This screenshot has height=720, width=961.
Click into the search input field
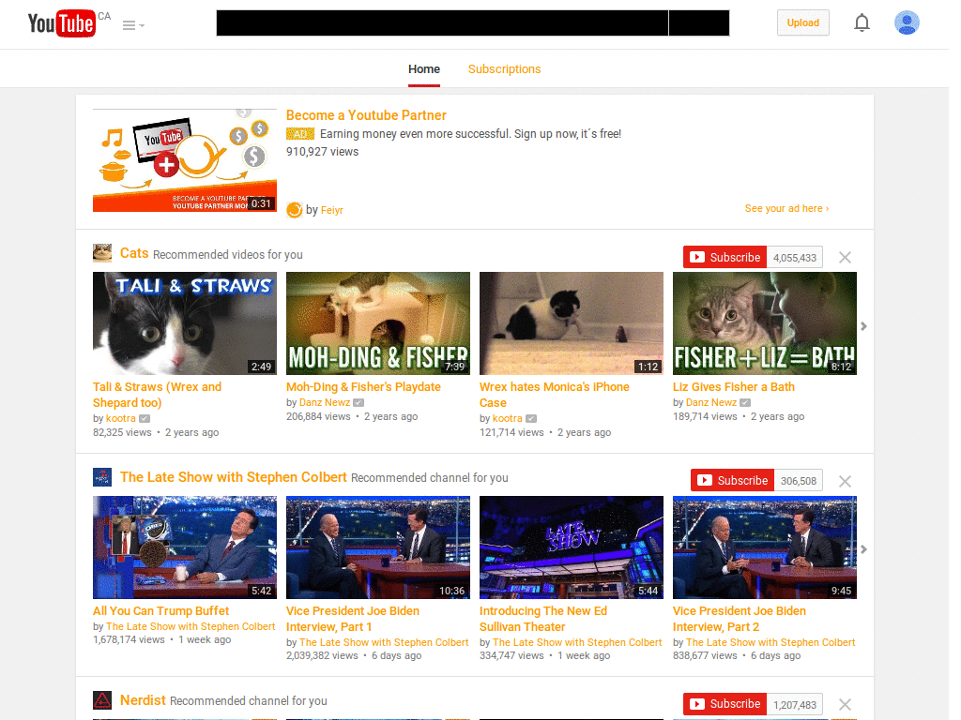442,23
